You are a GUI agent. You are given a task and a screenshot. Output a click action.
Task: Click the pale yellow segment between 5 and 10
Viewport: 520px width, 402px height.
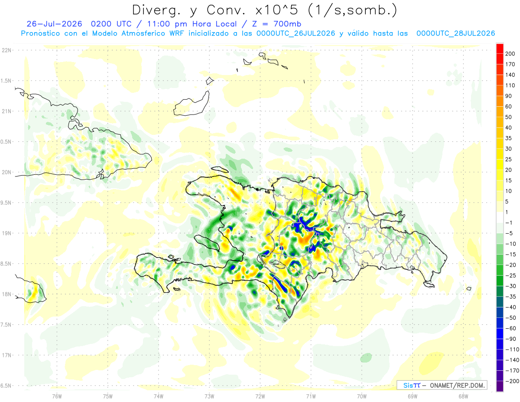(500, 196)
